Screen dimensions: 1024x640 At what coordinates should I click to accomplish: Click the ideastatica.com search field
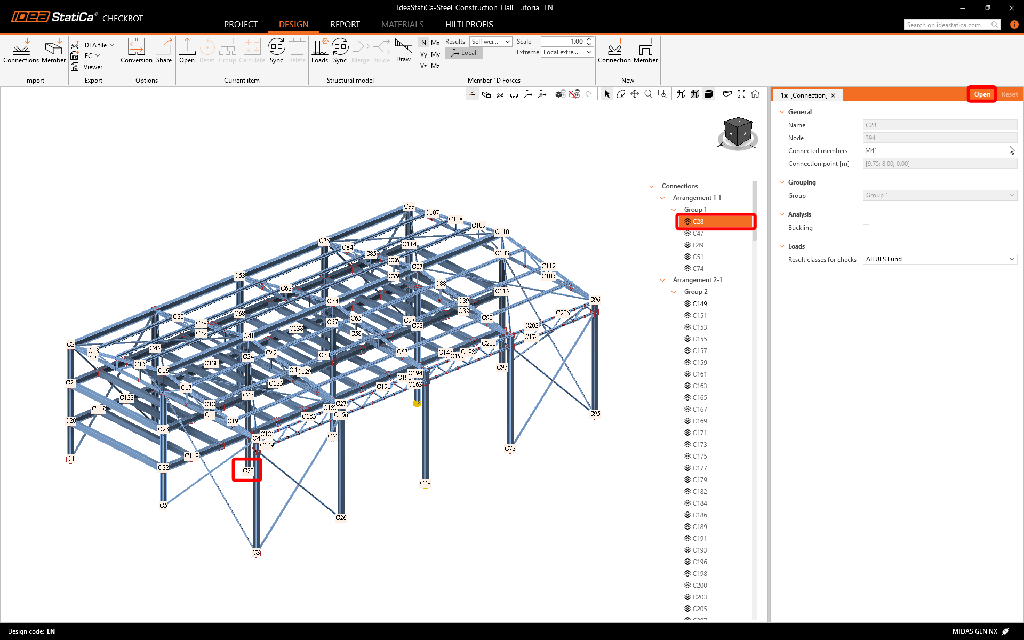pyautogui.click(x=947, y=25)
